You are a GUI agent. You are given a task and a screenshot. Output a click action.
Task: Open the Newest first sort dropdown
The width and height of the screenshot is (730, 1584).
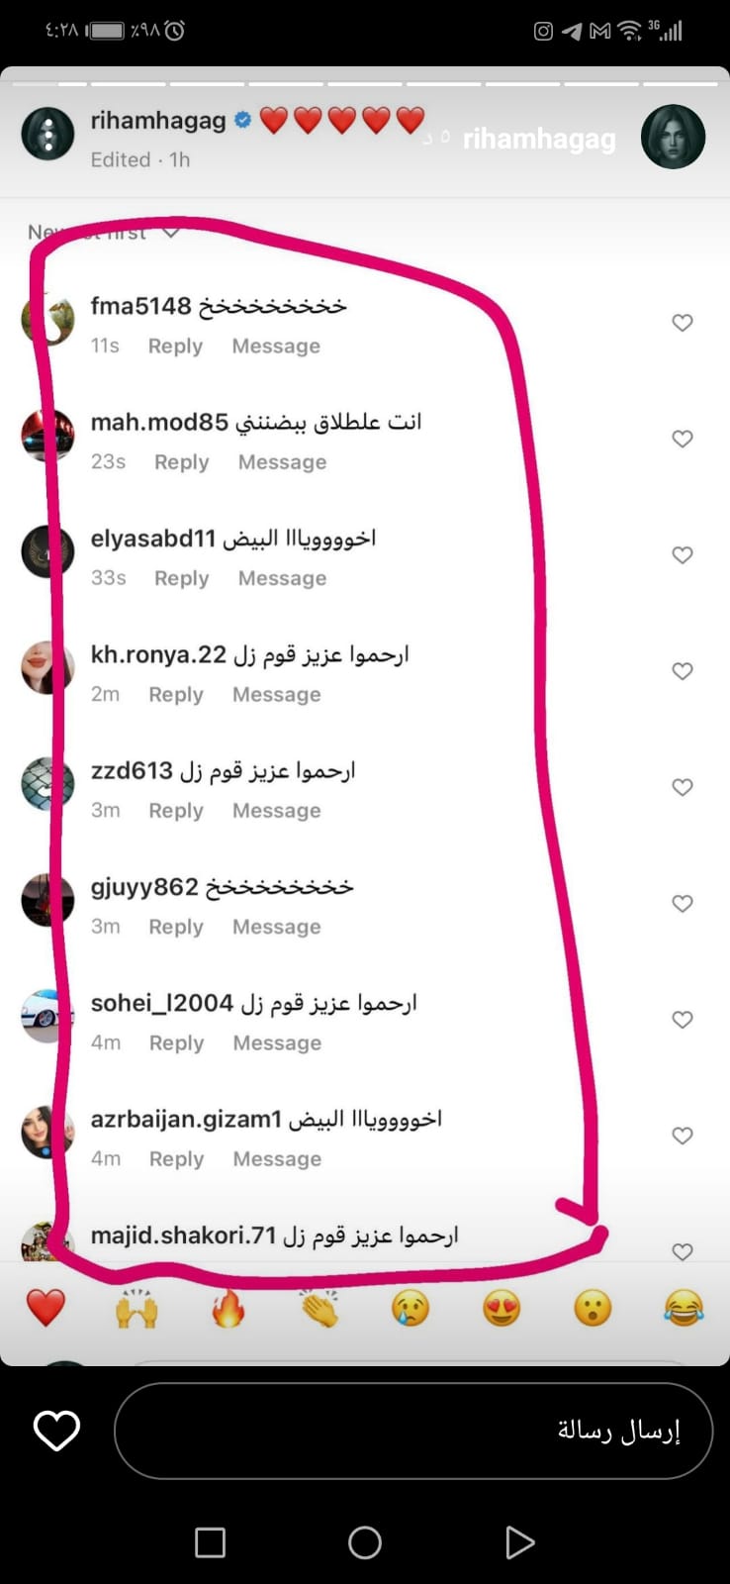coord(103,232)
